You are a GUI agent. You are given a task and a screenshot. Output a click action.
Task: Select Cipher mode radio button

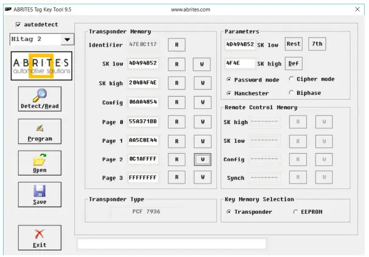291,78
